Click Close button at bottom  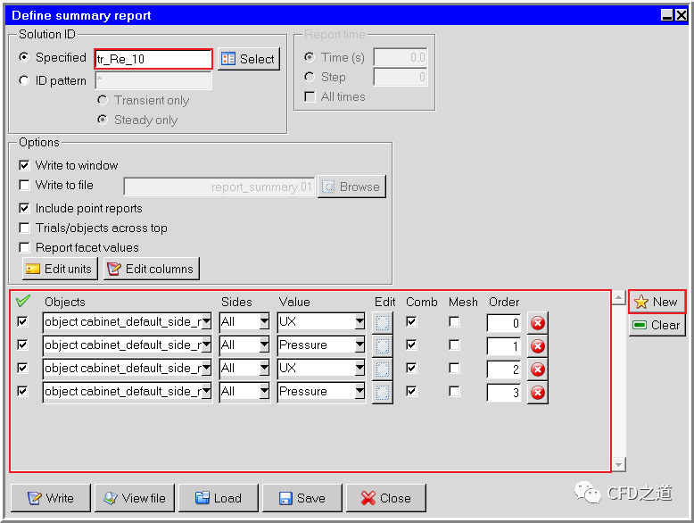[386, 498]
